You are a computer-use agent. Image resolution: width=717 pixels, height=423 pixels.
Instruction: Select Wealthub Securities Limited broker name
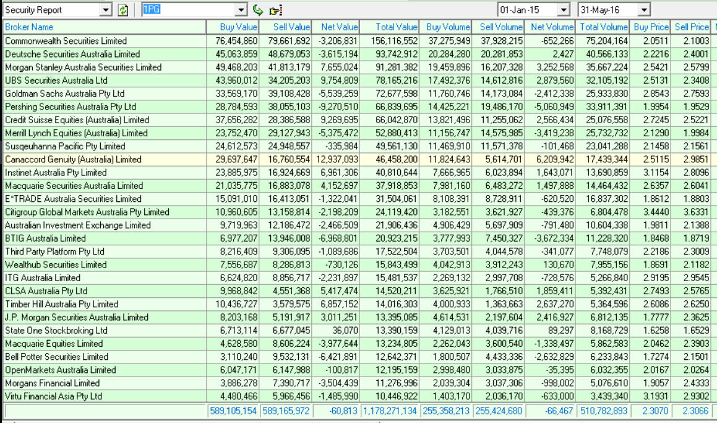click(56, 264)
